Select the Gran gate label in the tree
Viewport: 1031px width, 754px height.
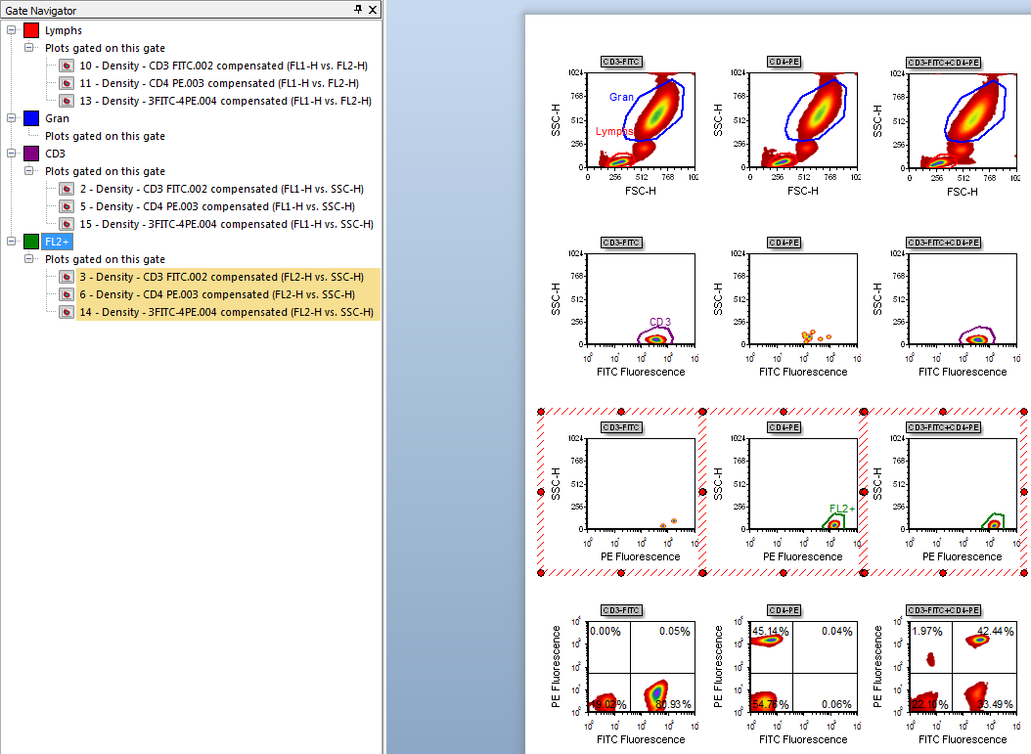click(57, 118)
